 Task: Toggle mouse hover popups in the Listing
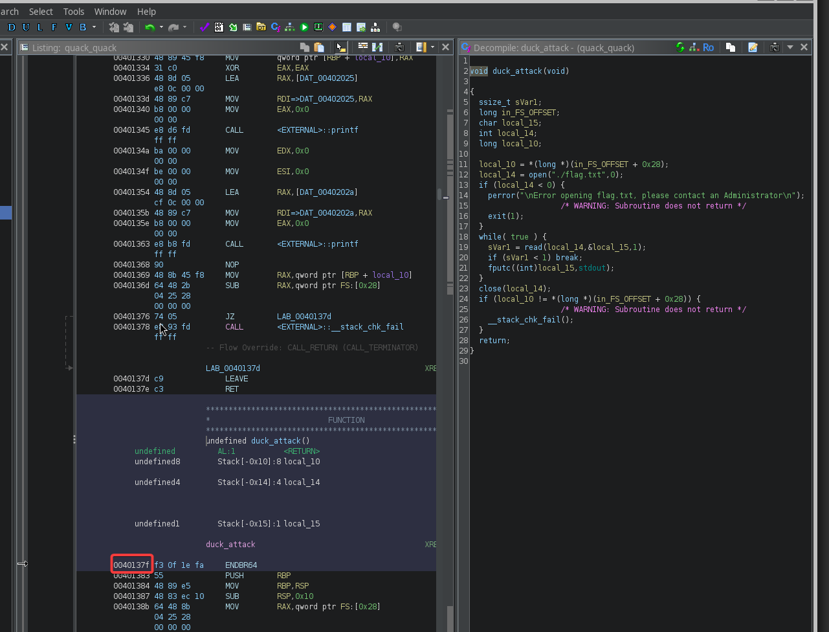coord(341,47)
